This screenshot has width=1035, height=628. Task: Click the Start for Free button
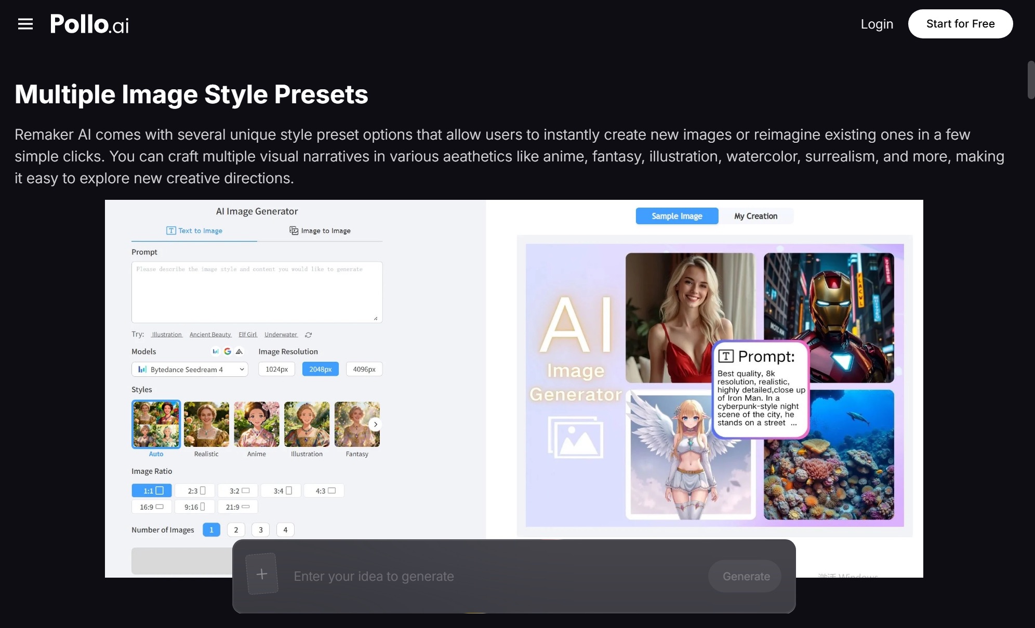960,24
